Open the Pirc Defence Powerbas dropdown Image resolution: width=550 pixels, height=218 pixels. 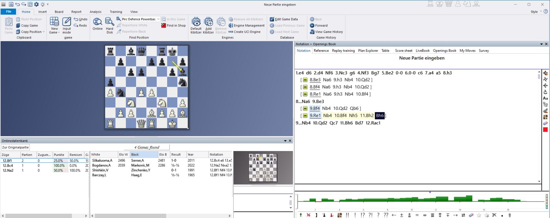coord(158,19)
